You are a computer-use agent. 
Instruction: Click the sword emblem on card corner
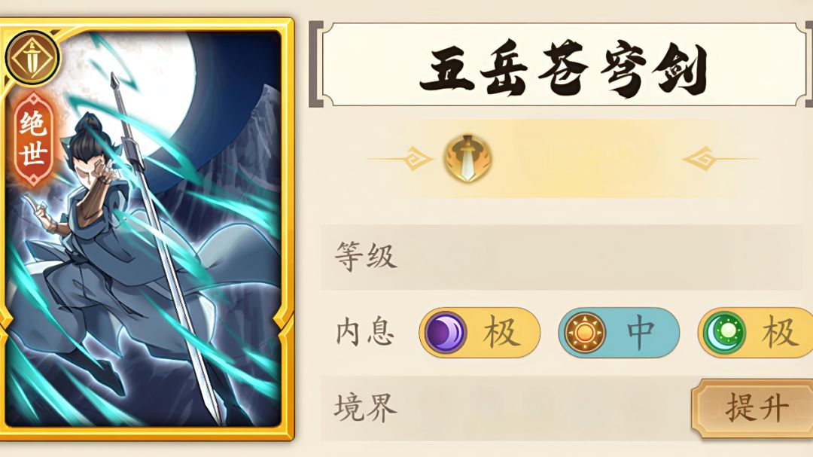click(x=32, y=59)
